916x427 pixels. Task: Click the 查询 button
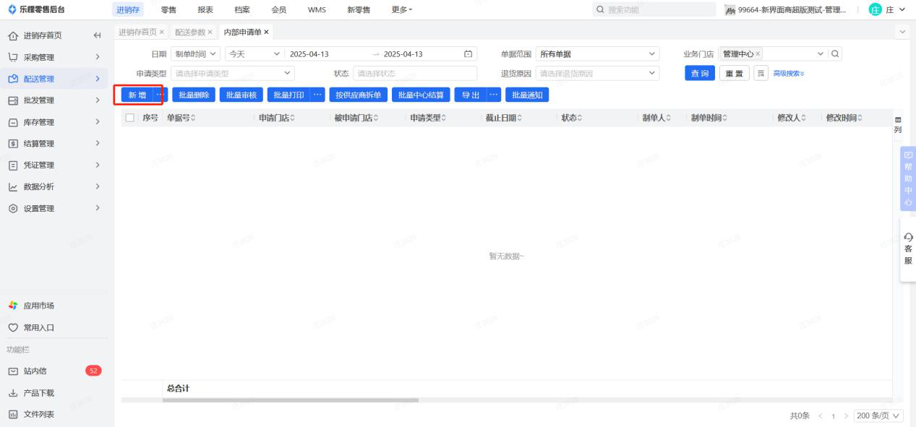[x=699, y=74]
